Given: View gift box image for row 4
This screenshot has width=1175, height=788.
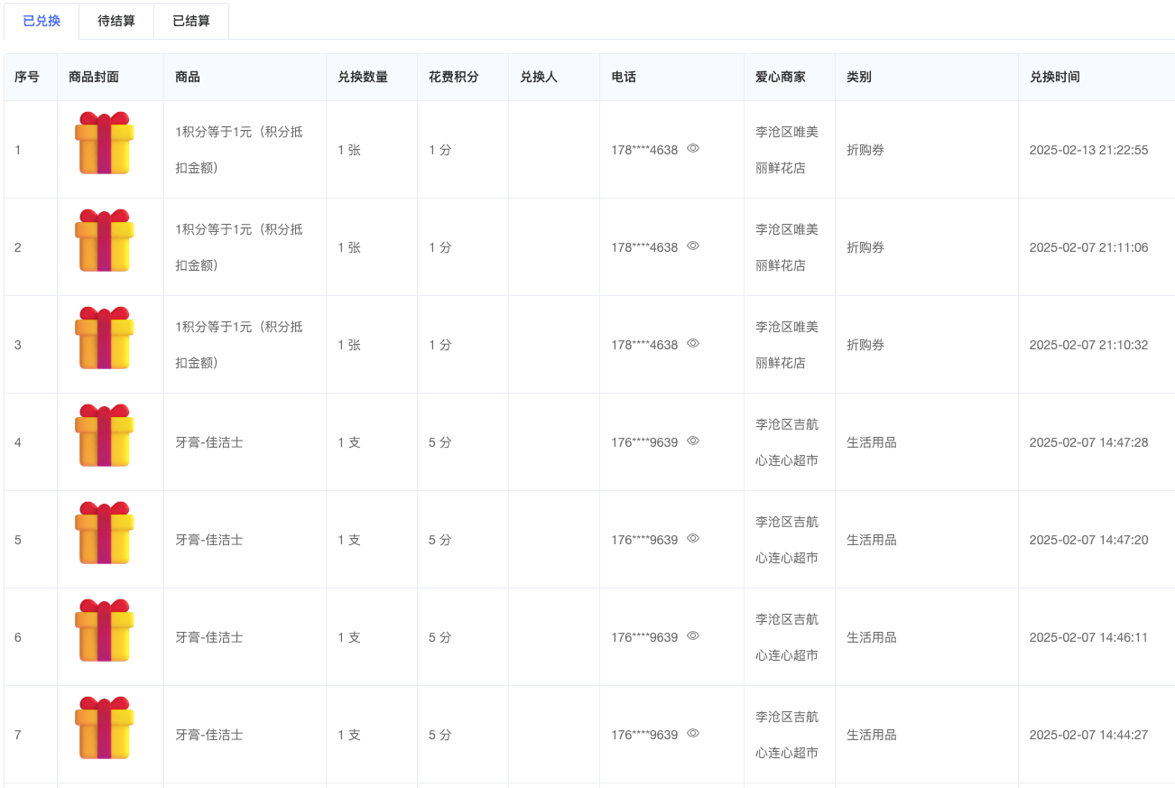Looking at the screenshot, I should click(105, 437).
